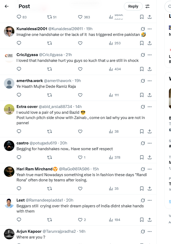Click the Reply button at top
Viewport: 171px width, 244px height.
pos(133,6)
